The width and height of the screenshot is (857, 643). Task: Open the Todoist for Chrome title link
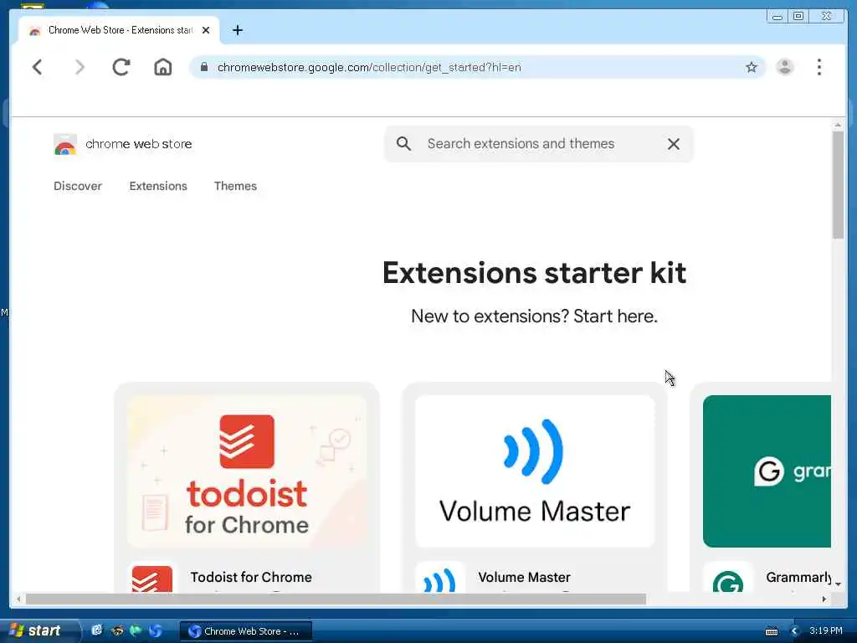tap(251, 578)
